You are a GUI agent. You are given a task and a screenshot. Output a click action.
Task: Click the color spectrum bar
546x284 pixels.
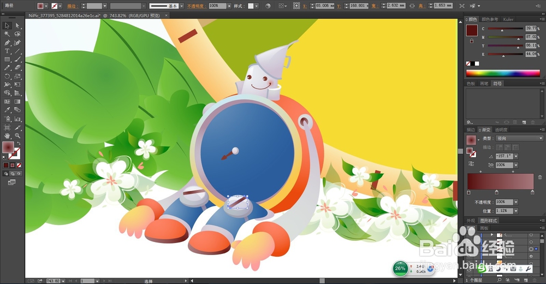(503, 73)
